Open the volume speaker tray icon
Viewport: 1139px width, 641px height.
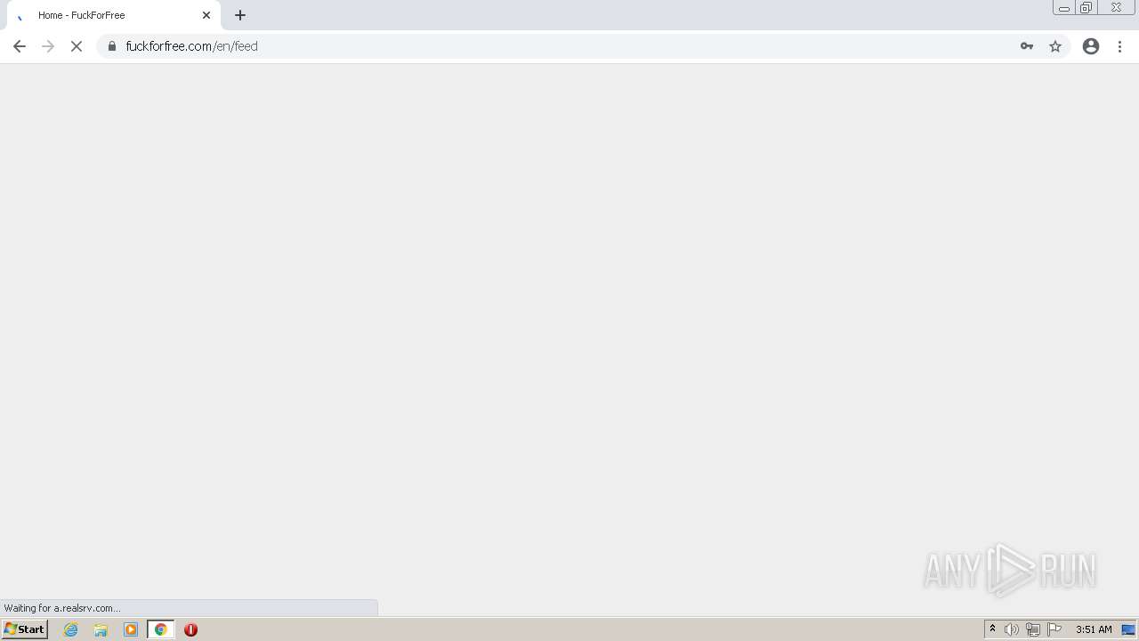1012,629
